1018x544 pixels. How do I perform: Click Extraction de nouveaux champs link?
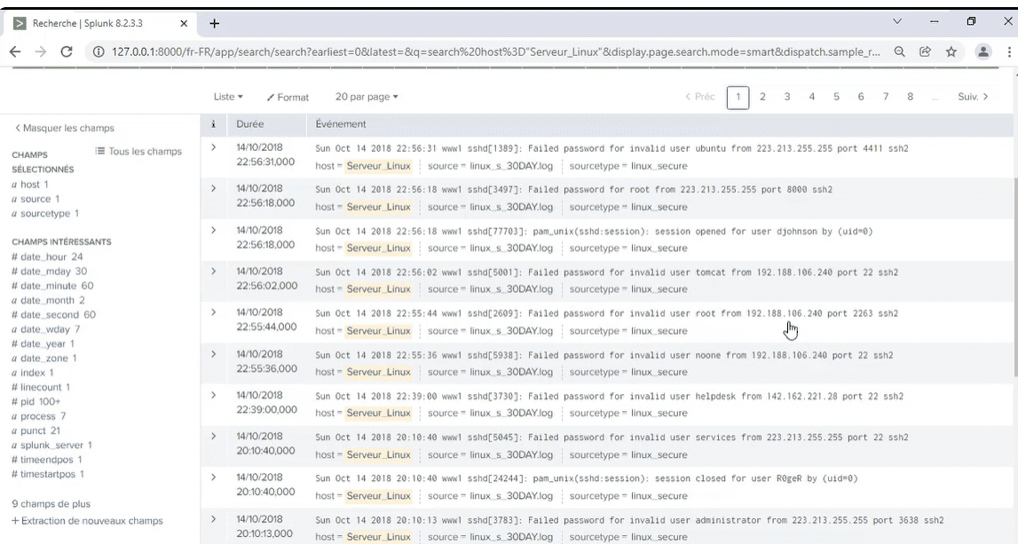coord(87,521)
